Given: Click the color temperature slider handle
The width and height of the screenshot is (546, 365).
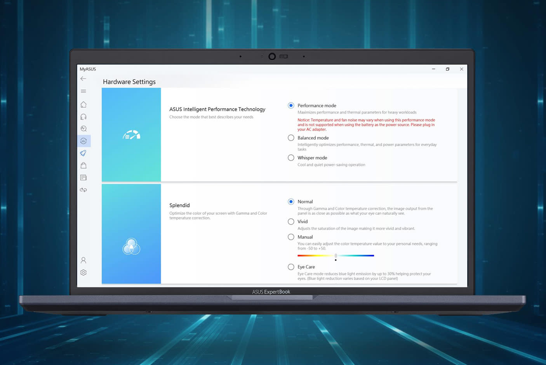Looking at the screenshot, I should pos(336,256).
